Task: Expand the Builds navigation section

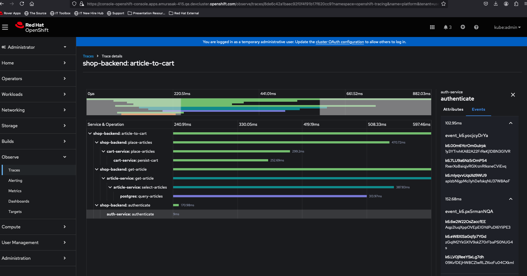Action: [38, 141]
